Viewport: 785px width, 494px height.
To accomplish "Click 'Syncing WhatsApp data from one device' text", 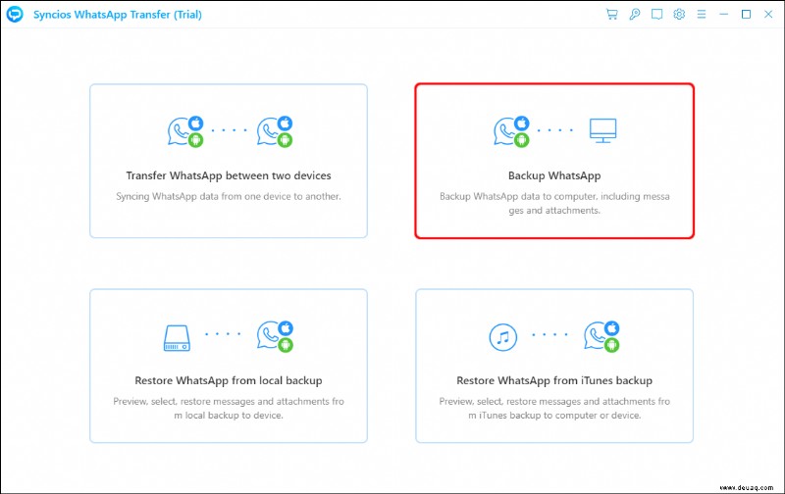I will click(x=229, y=196).
